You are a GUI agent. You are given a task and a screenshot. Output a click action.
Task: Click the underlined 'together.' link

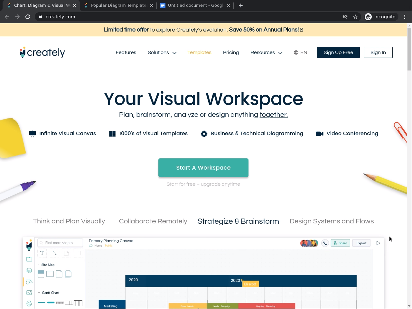point(274,115)
